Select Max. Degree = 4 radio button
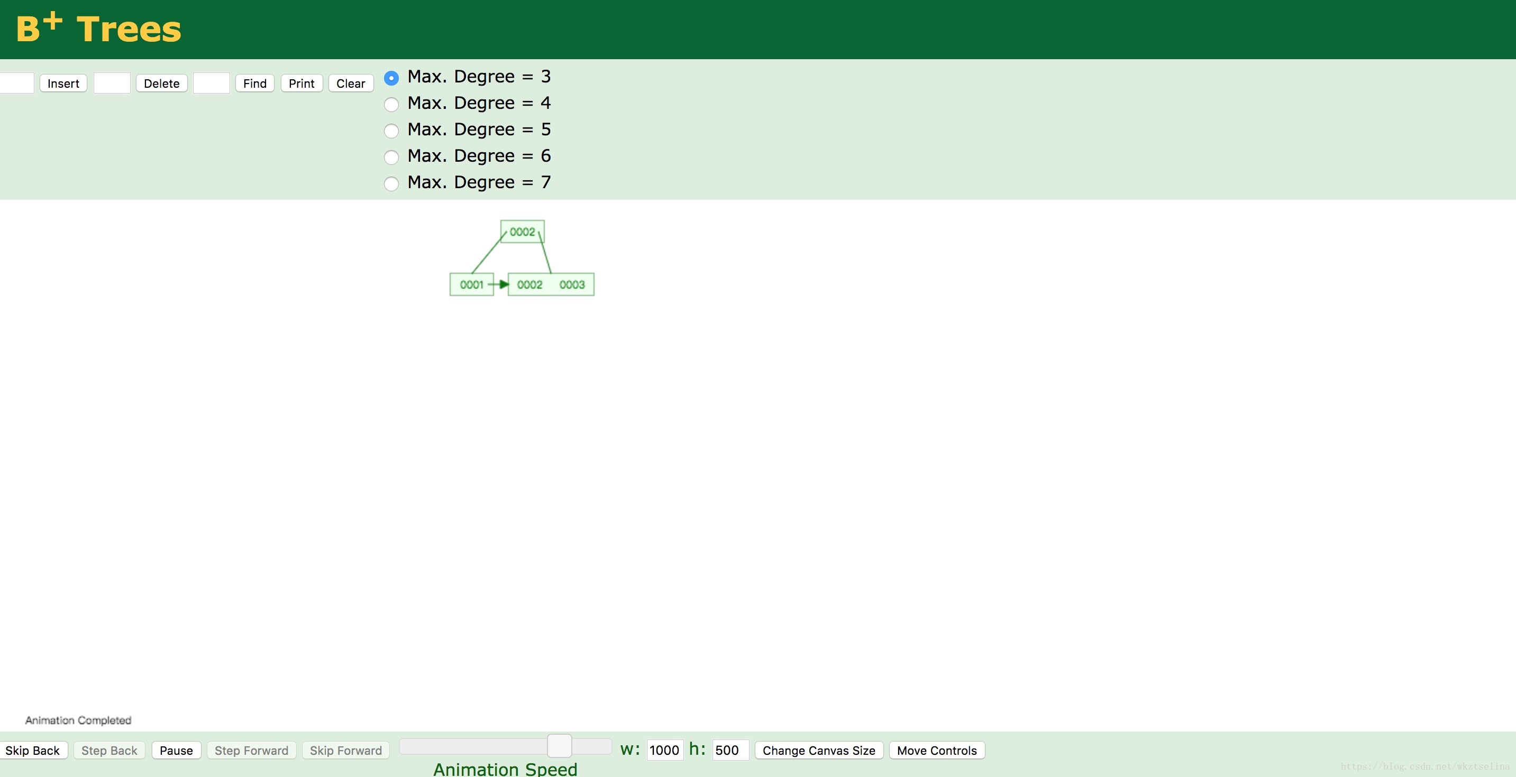 [x=391, y=104]
